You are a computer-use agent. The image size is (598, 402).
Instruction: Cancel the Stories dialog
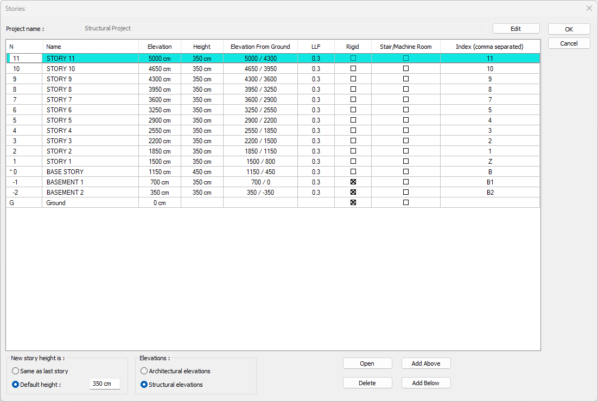(x=569, y=43)
